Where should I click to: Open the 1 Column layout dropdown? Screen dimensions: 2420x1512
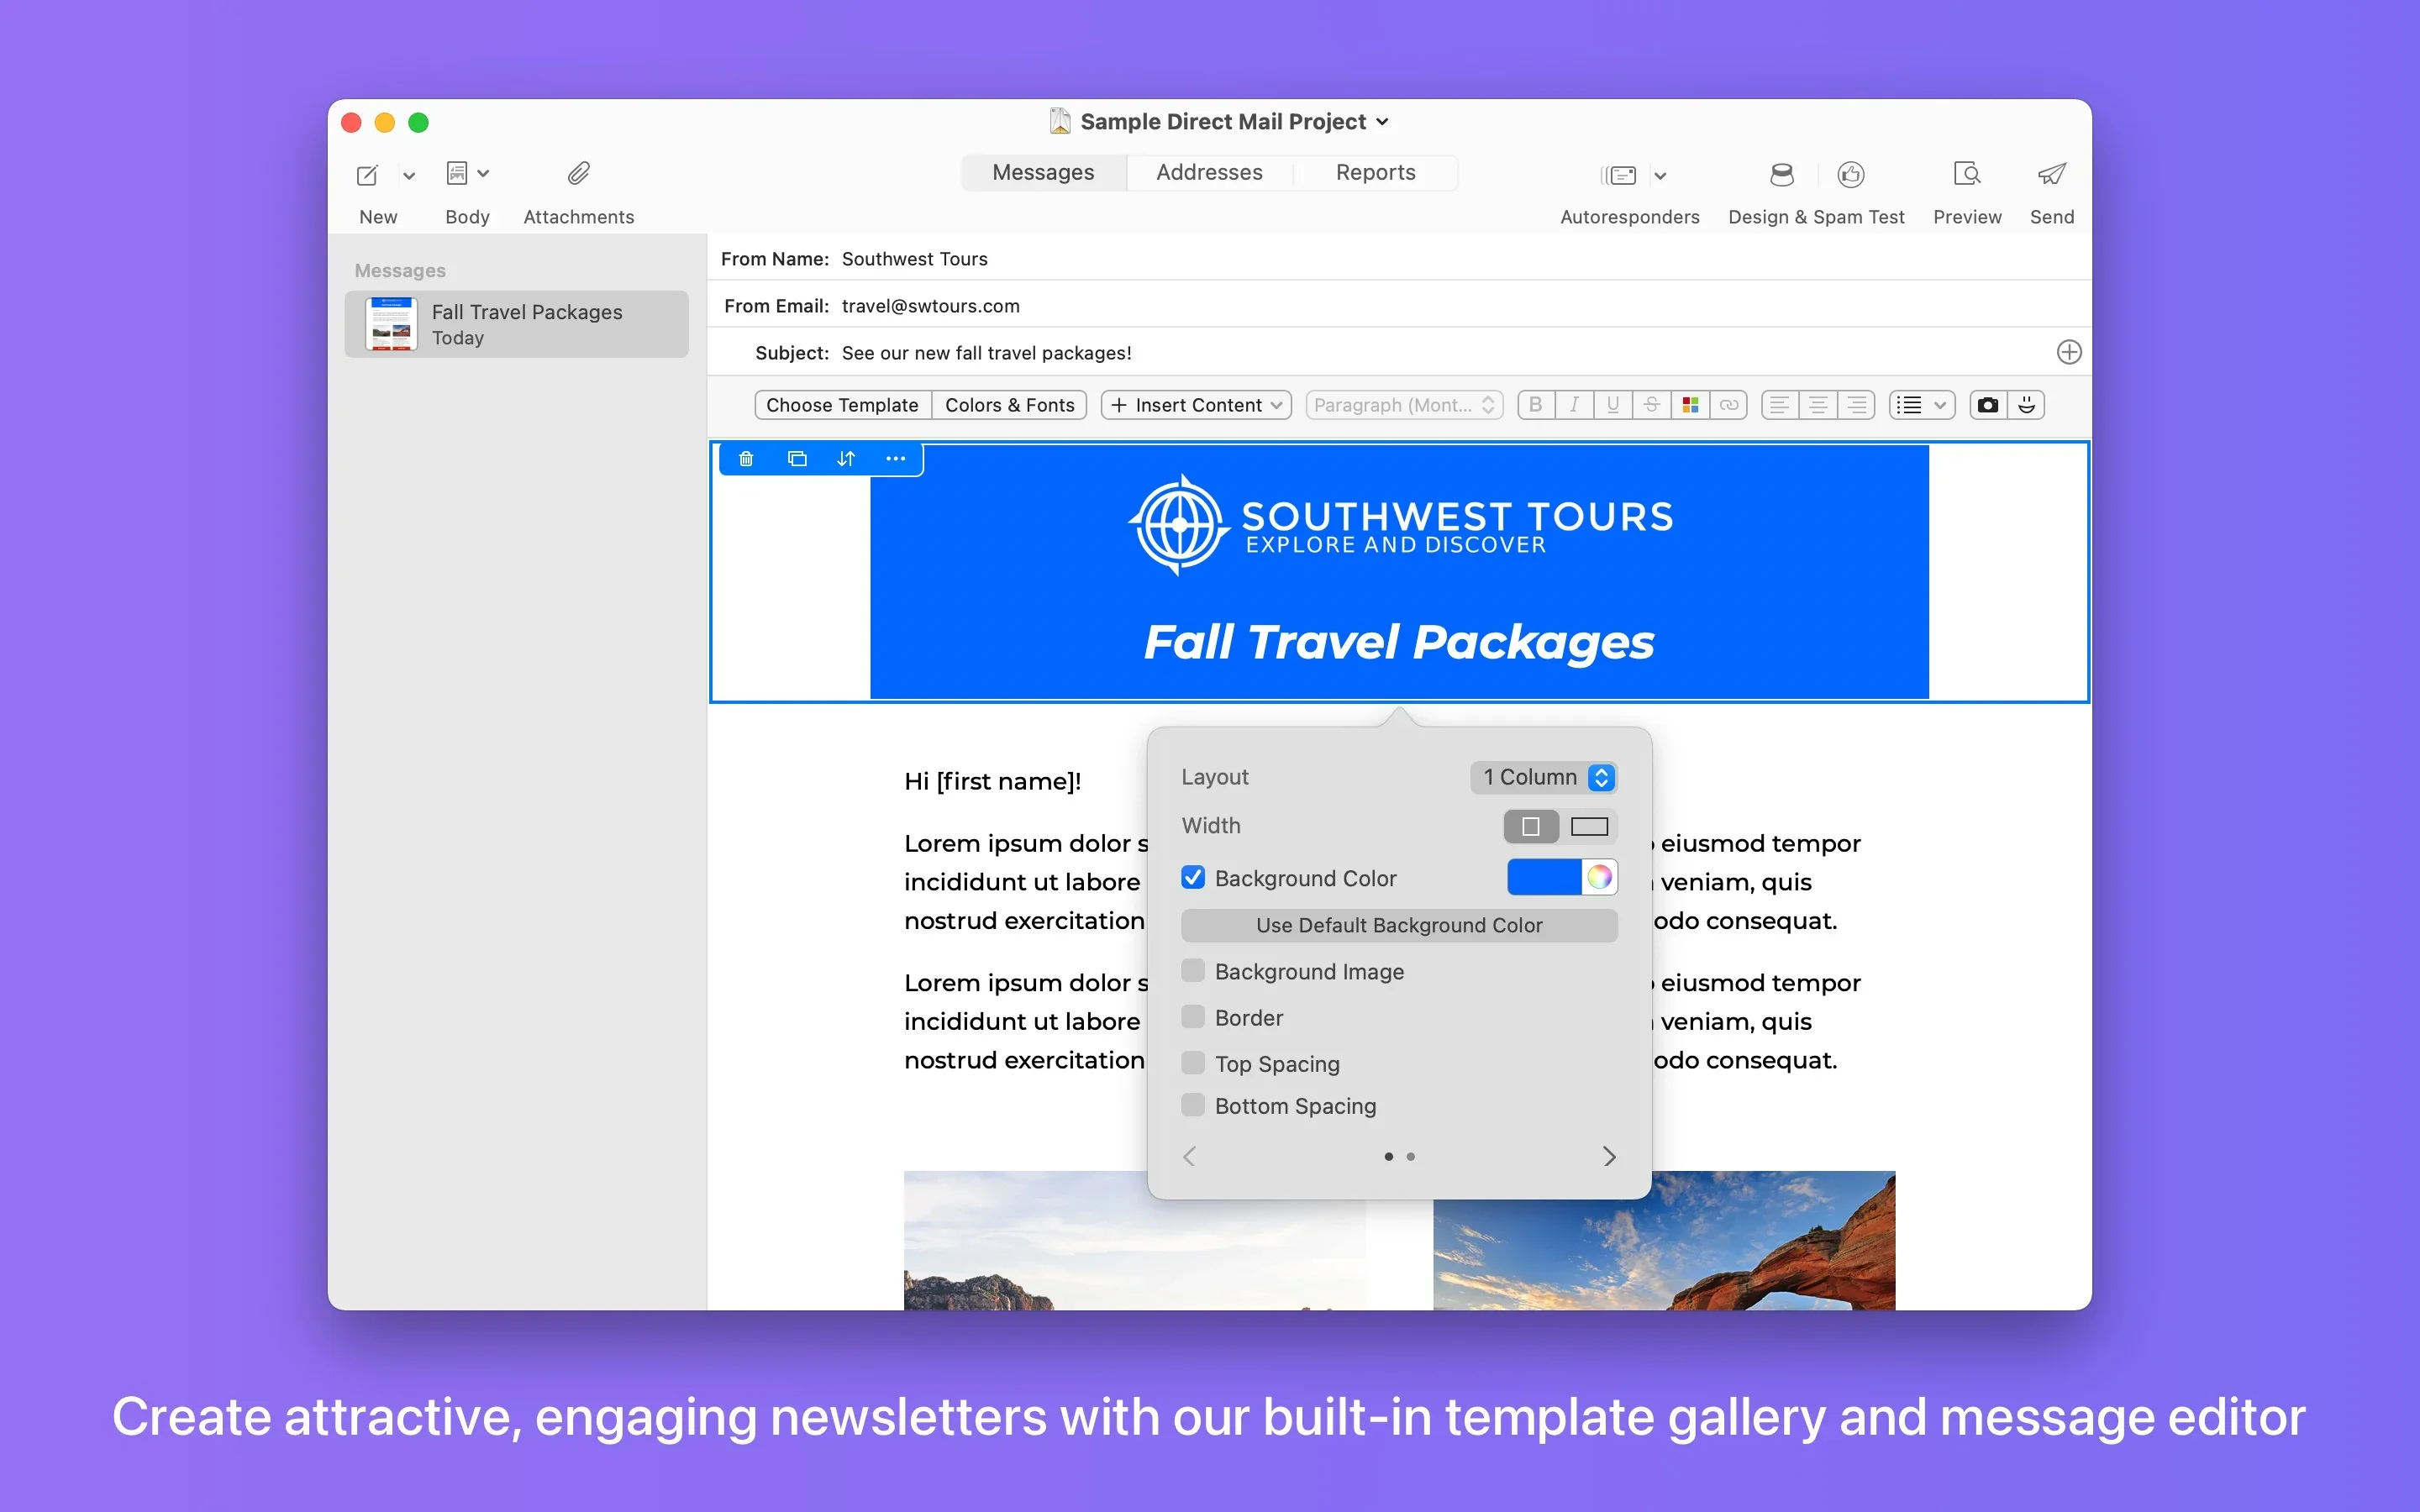(1545, 777)
